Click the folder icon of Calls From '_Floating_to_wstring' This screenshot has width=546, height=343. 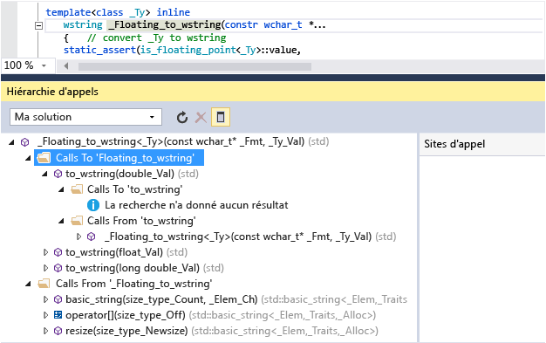44,284
